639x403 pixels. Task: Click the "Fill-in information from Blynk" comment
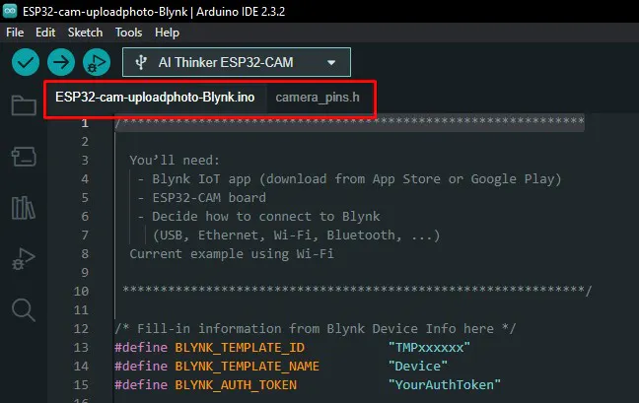coord(315,328)
